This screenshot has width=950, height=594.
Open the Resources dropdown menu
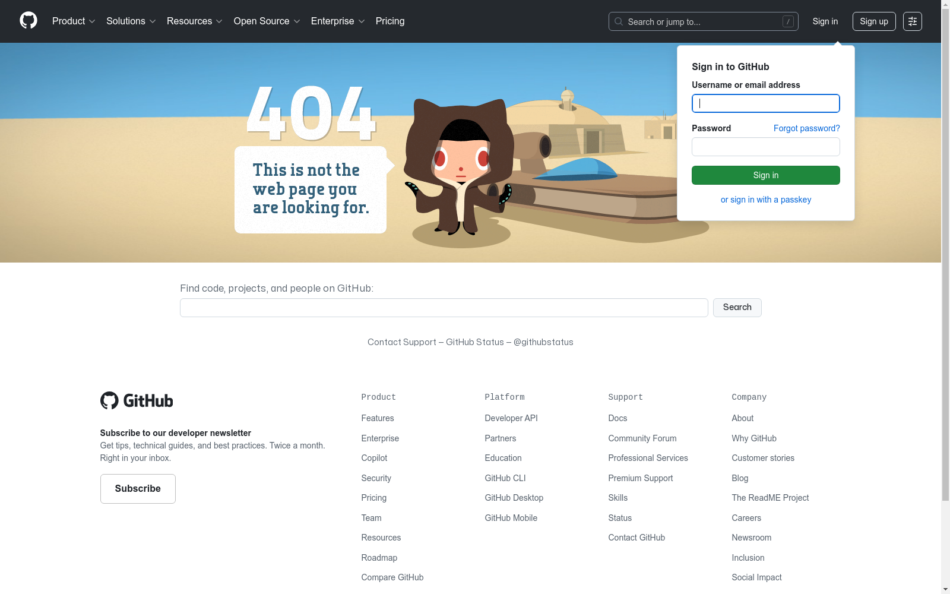click(x=195, y=21)
